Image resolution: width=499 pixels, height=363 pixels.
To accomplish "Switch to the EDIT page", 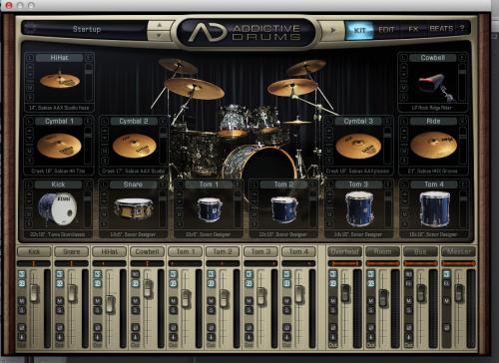I will pyautogui.click(x=386, y=30).
